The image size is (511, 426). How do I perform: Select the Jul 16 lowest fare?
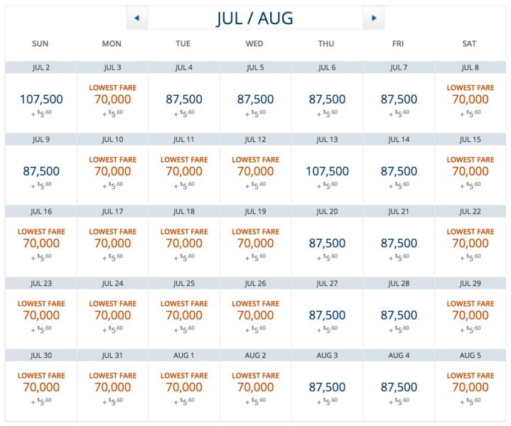[41, 244]
